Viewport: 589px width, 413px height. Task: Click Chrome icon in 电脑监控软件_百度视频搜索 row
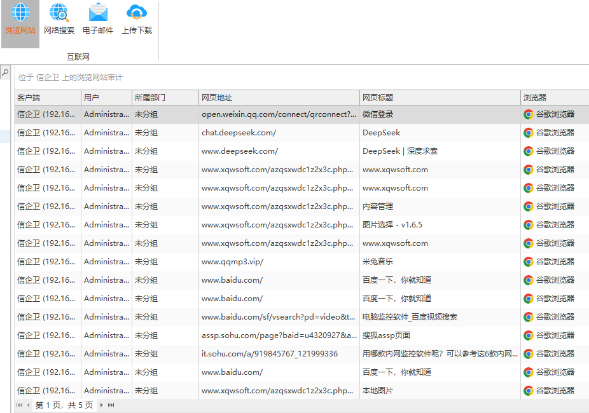click(528, 317)
